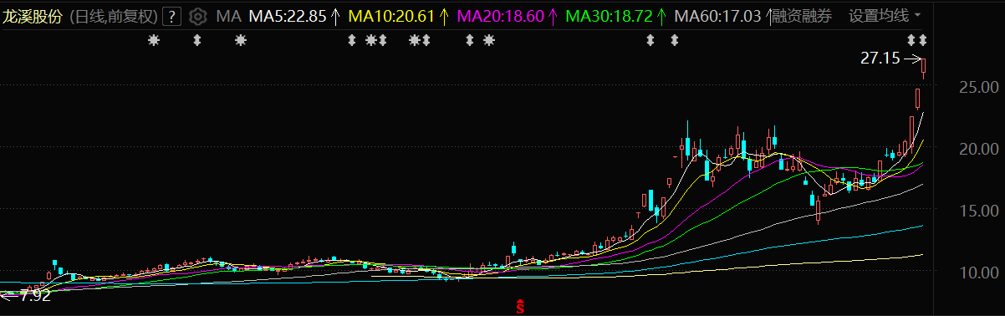Click the arrow marker above the 27.15 label

coord(912,40)
